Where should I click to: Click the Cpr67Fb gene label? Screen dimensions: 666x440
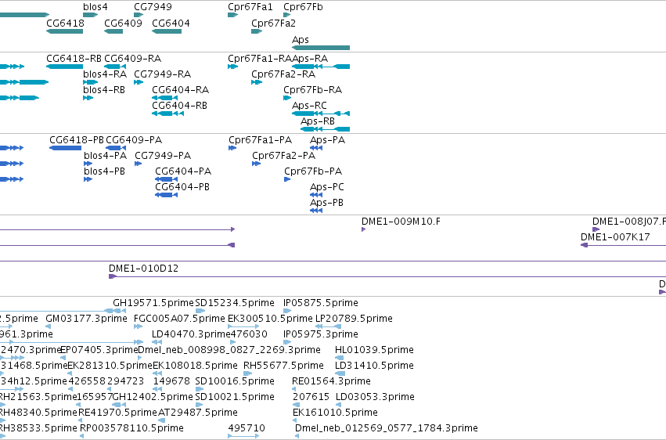coord(303,7)
